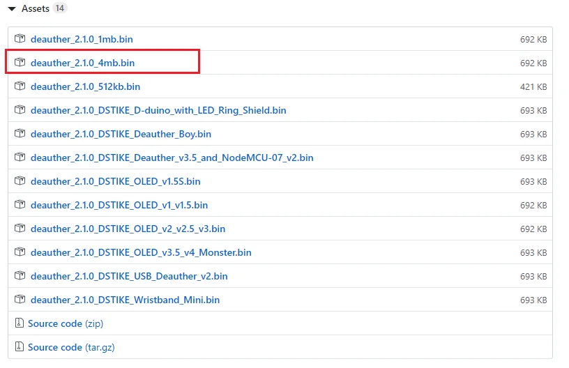The height and width of the screenshot is (368, 569).
Task: Click package icon next to deauther_2.1.0_4mb.bin
Action: click(x=20, y=62)
